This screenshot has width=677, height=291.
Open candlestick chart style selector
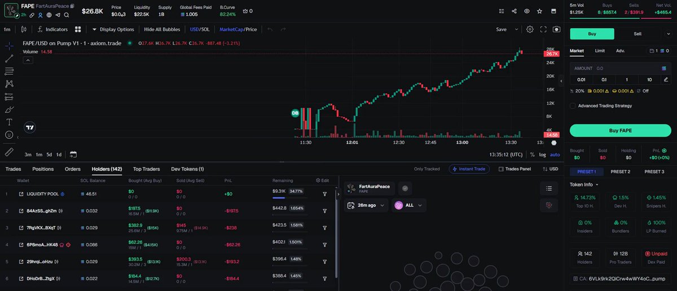[x=23, y=29]
